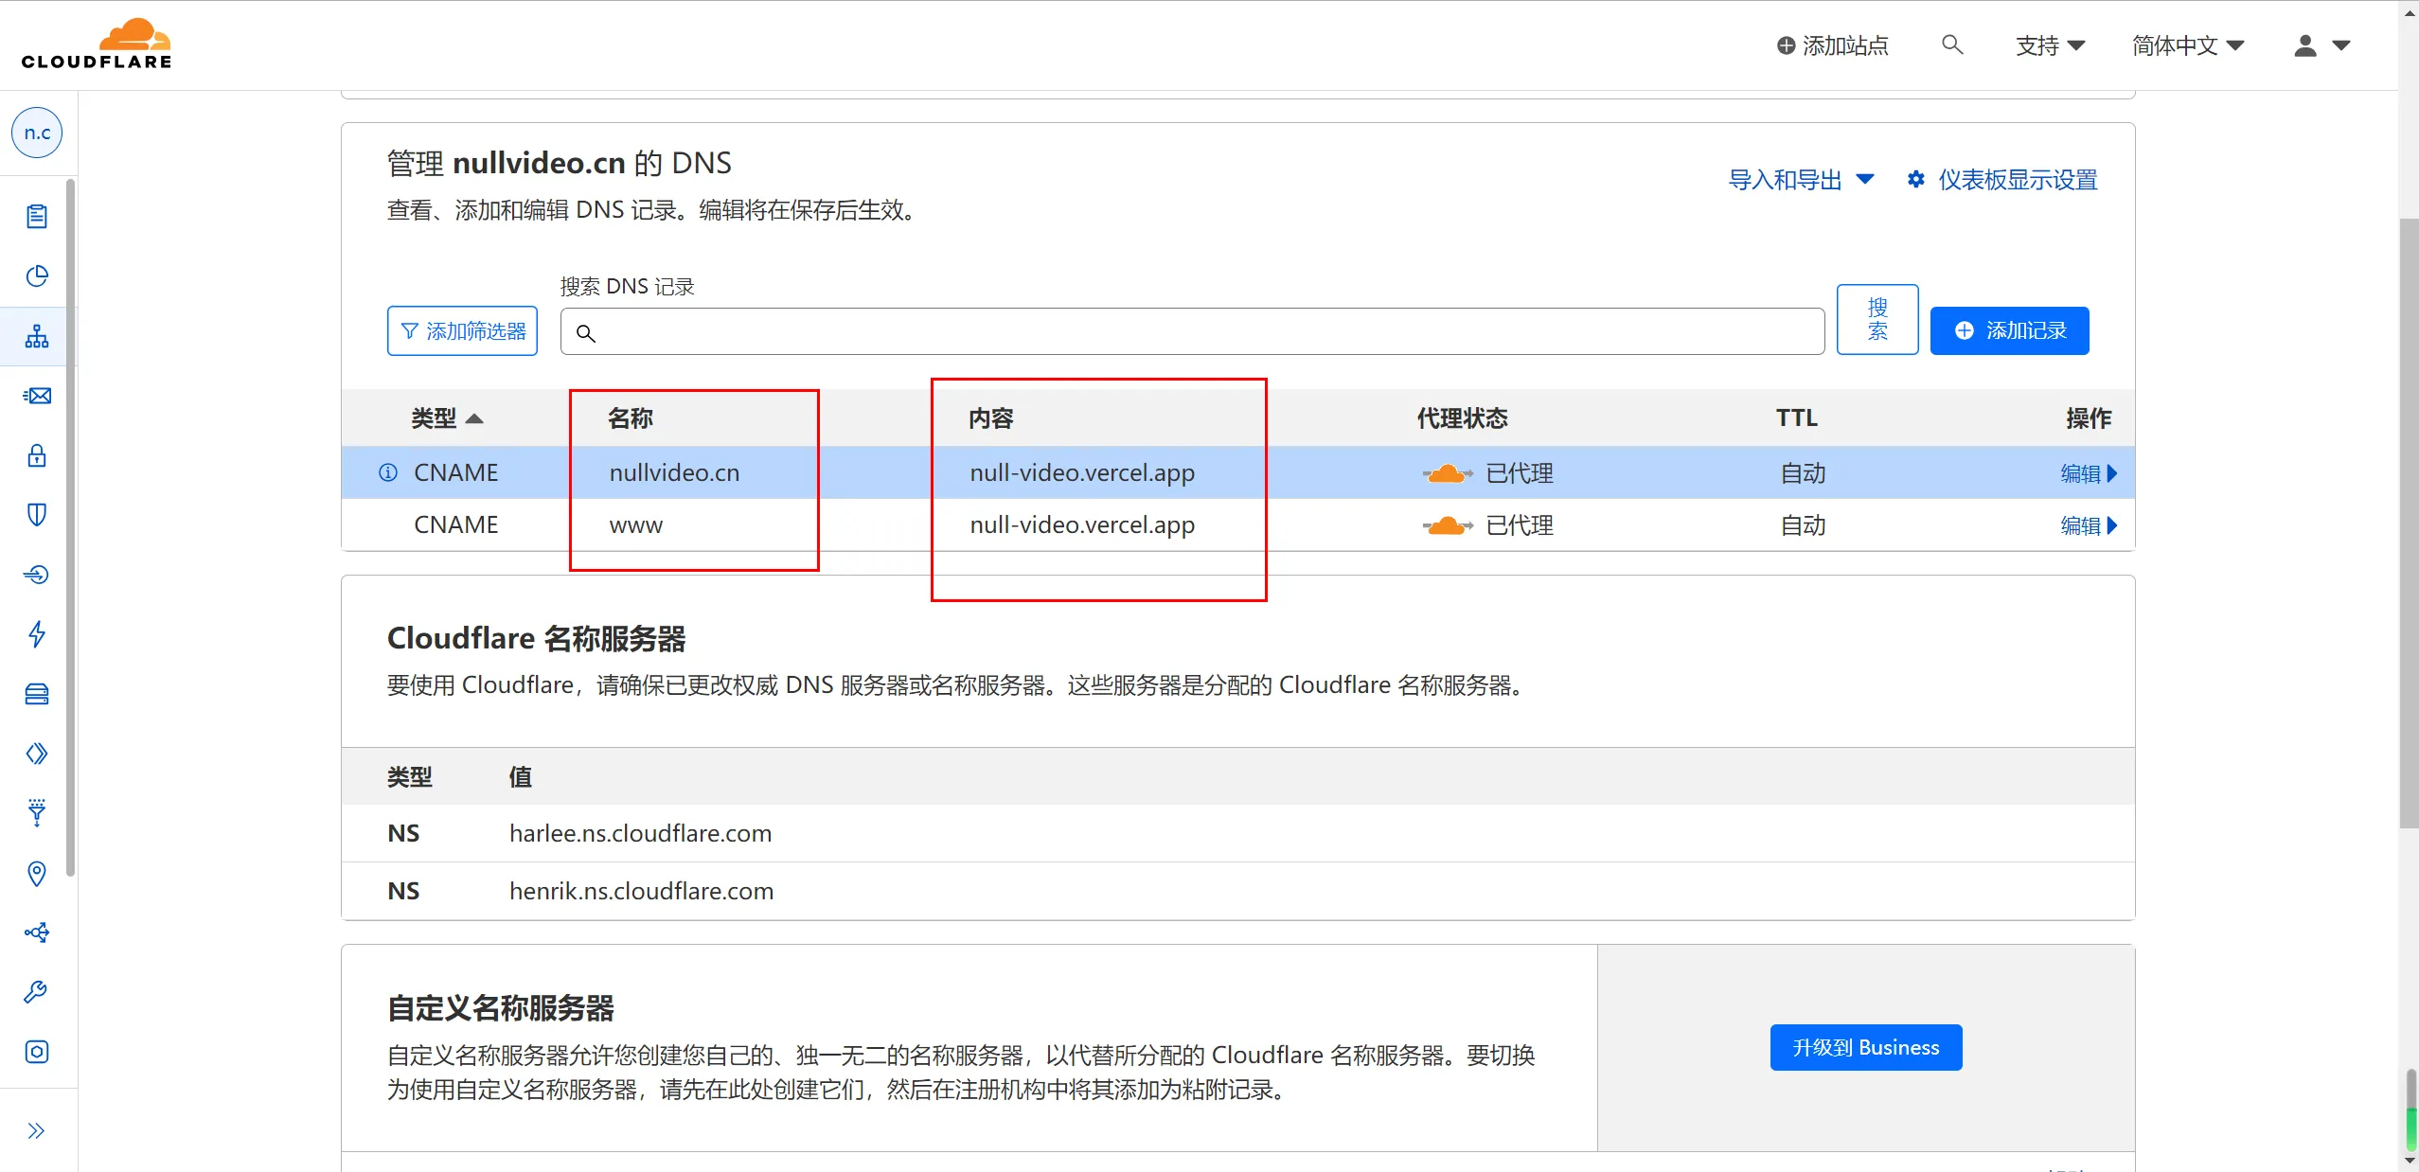Open the Support dropdown menu

2050,45
